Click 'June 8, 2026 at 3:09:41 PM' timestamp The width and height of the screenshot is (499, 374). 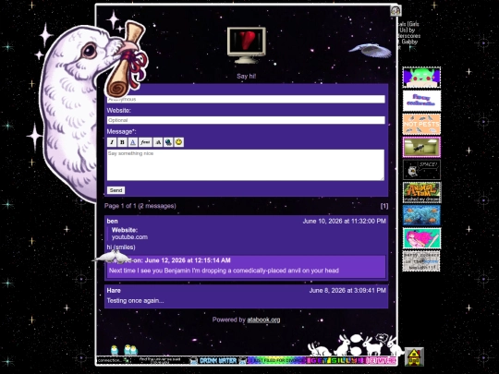347,290
